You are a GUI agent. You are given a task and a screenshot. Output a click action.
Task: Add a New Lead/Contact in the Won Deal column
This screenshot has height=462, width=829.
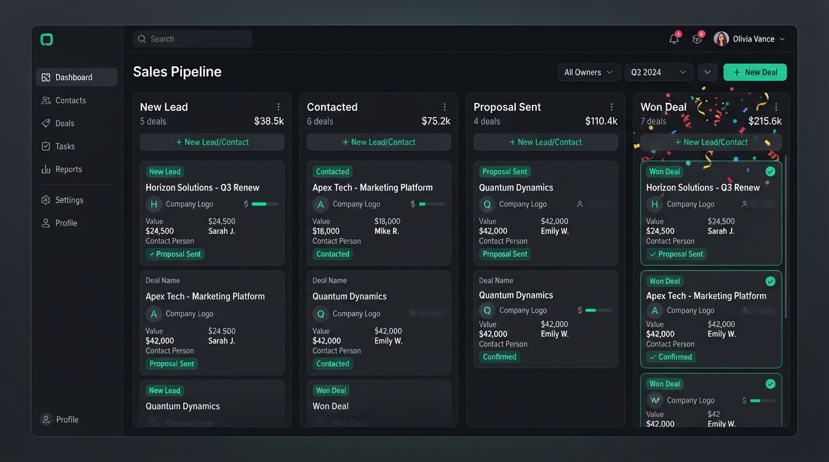(711, 142)
